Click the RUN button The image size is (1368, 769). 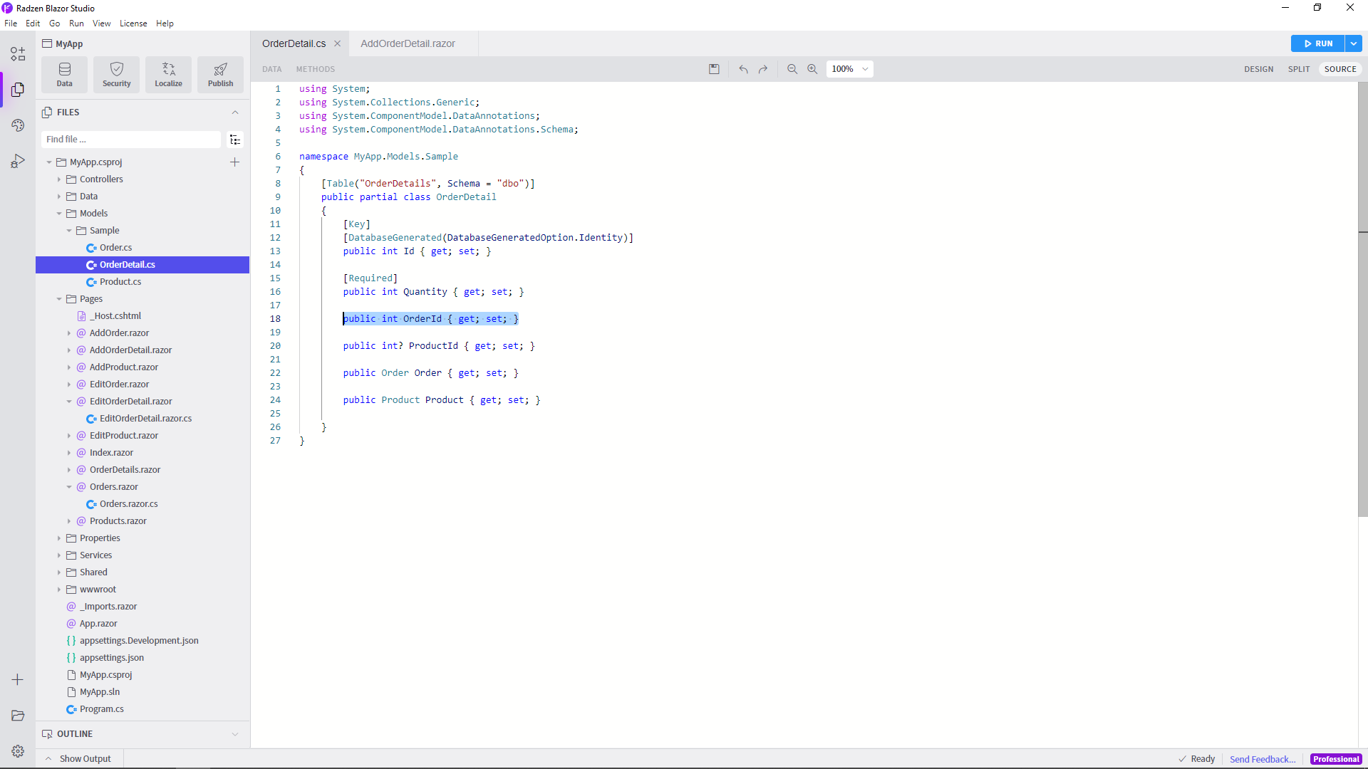pos(1317,43)
